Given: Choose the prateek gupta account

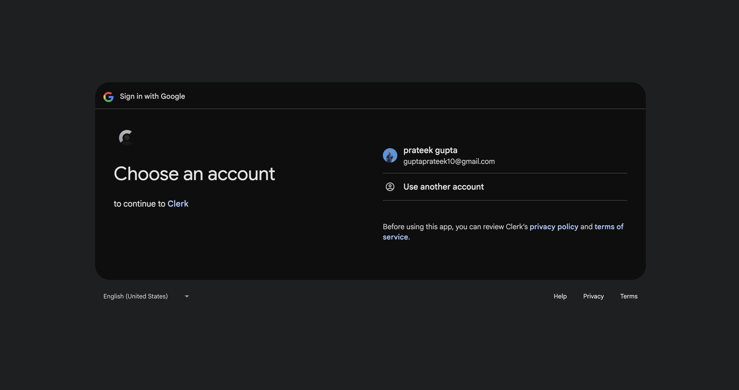Looking at the screenshot, I should tap(505, 155).
